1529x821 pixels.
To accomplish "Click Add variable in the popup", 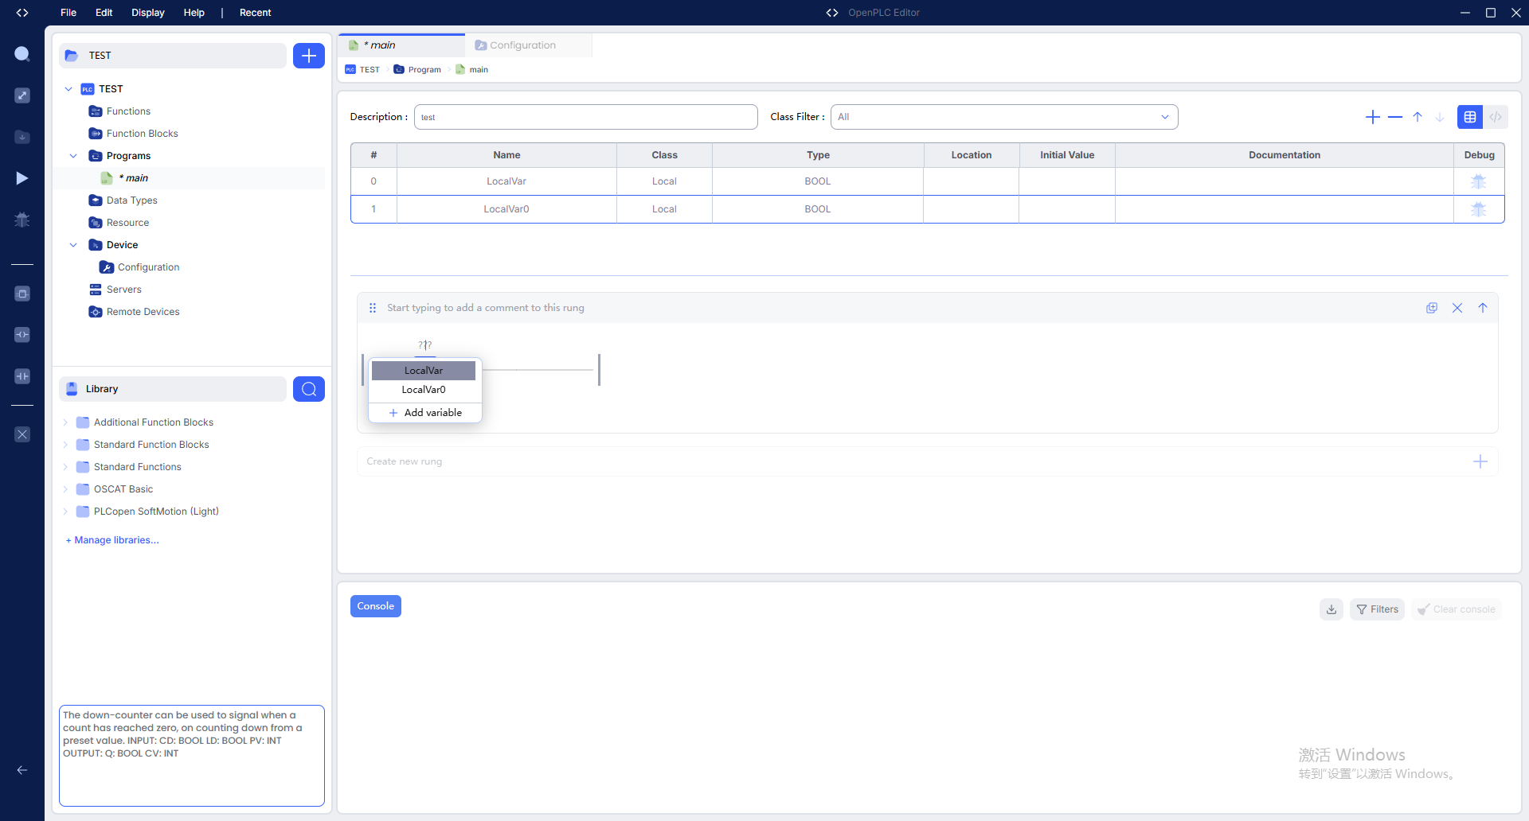I will pyautogui.click(x=425, y=413).
